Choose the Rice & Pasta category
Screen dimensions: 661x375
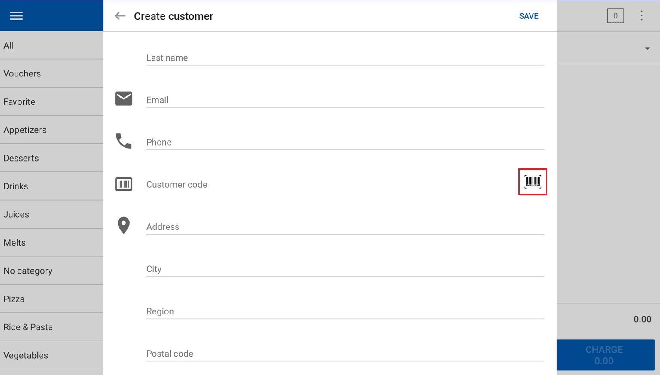(x=52, y=327)
